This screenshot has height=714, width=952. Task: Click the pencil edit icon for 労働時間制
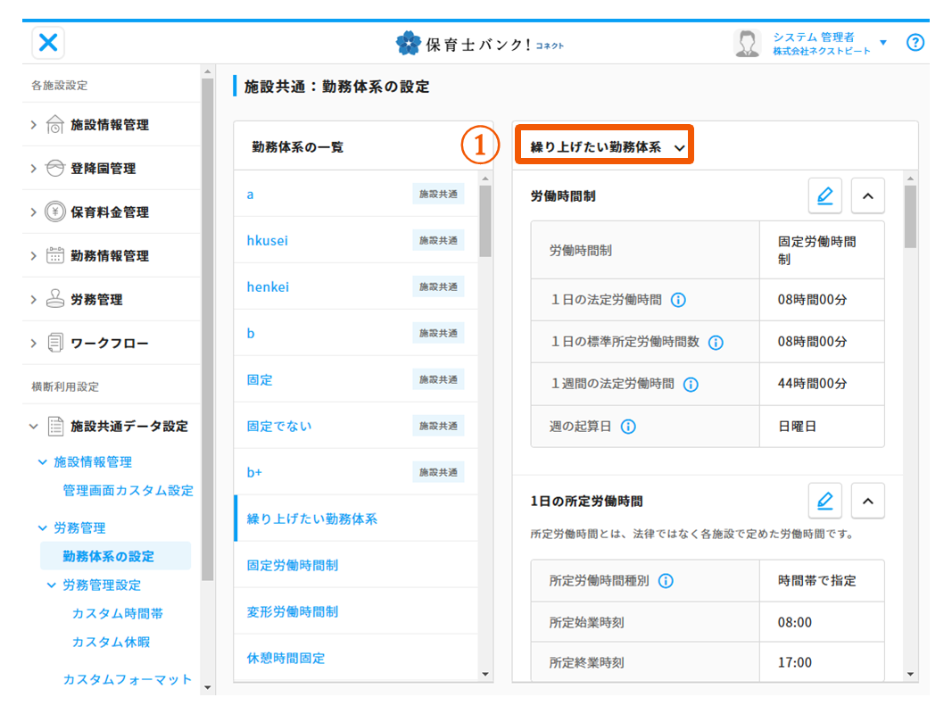point(824,195)
